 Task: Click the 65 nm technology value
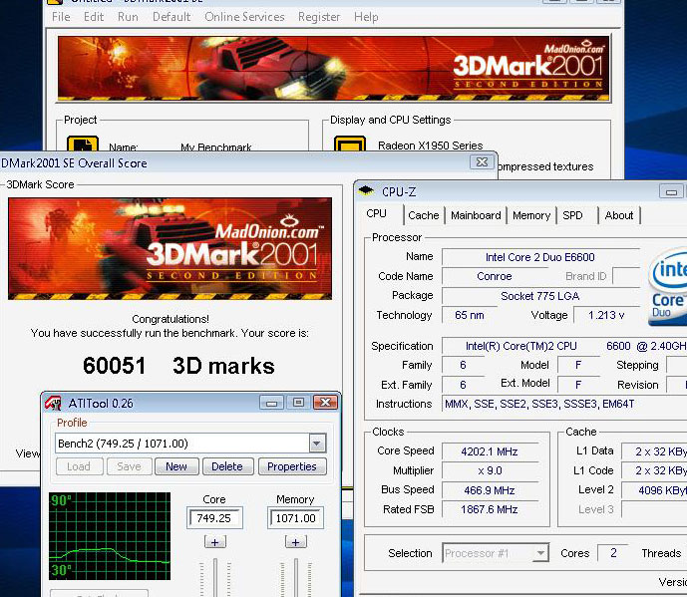pyautogui.click(x=470, y=315)
